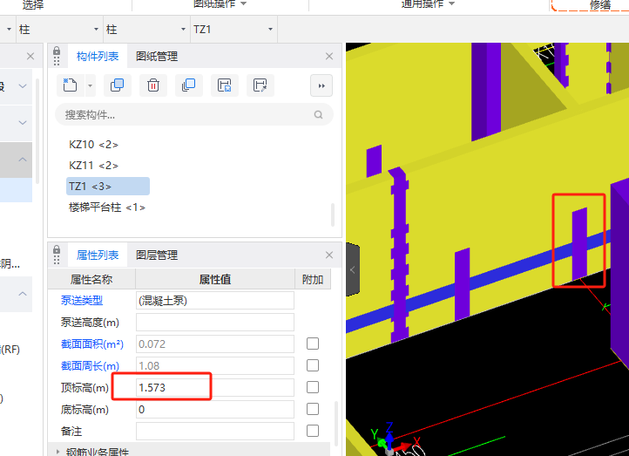This screenshot has height=456, width=629.
Task: Select 楼梯平台柱 <1> in component list
Action: 107,208
